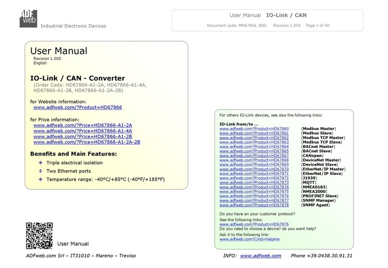Click the User Manual QR code
Image resolution: width=388 pixels, height=268 pixels.
pos(39,235)
